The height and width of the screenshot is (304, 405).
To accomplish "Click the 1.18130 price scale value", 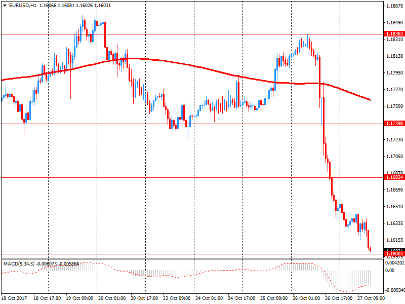I will [x=394, y=56].
